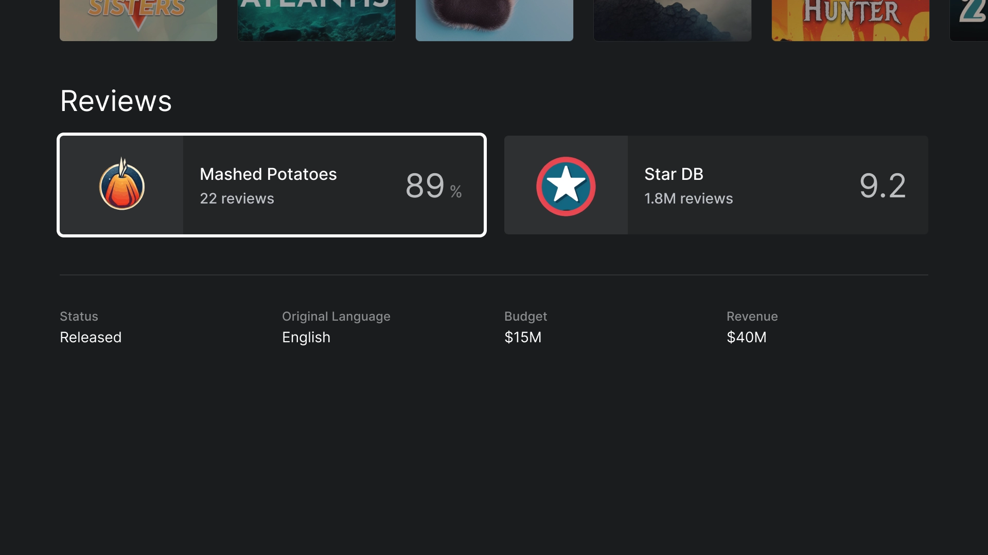Screen dimensions: 988x555
Task: Expand the Reviews section heading
Action: point(116,101)
